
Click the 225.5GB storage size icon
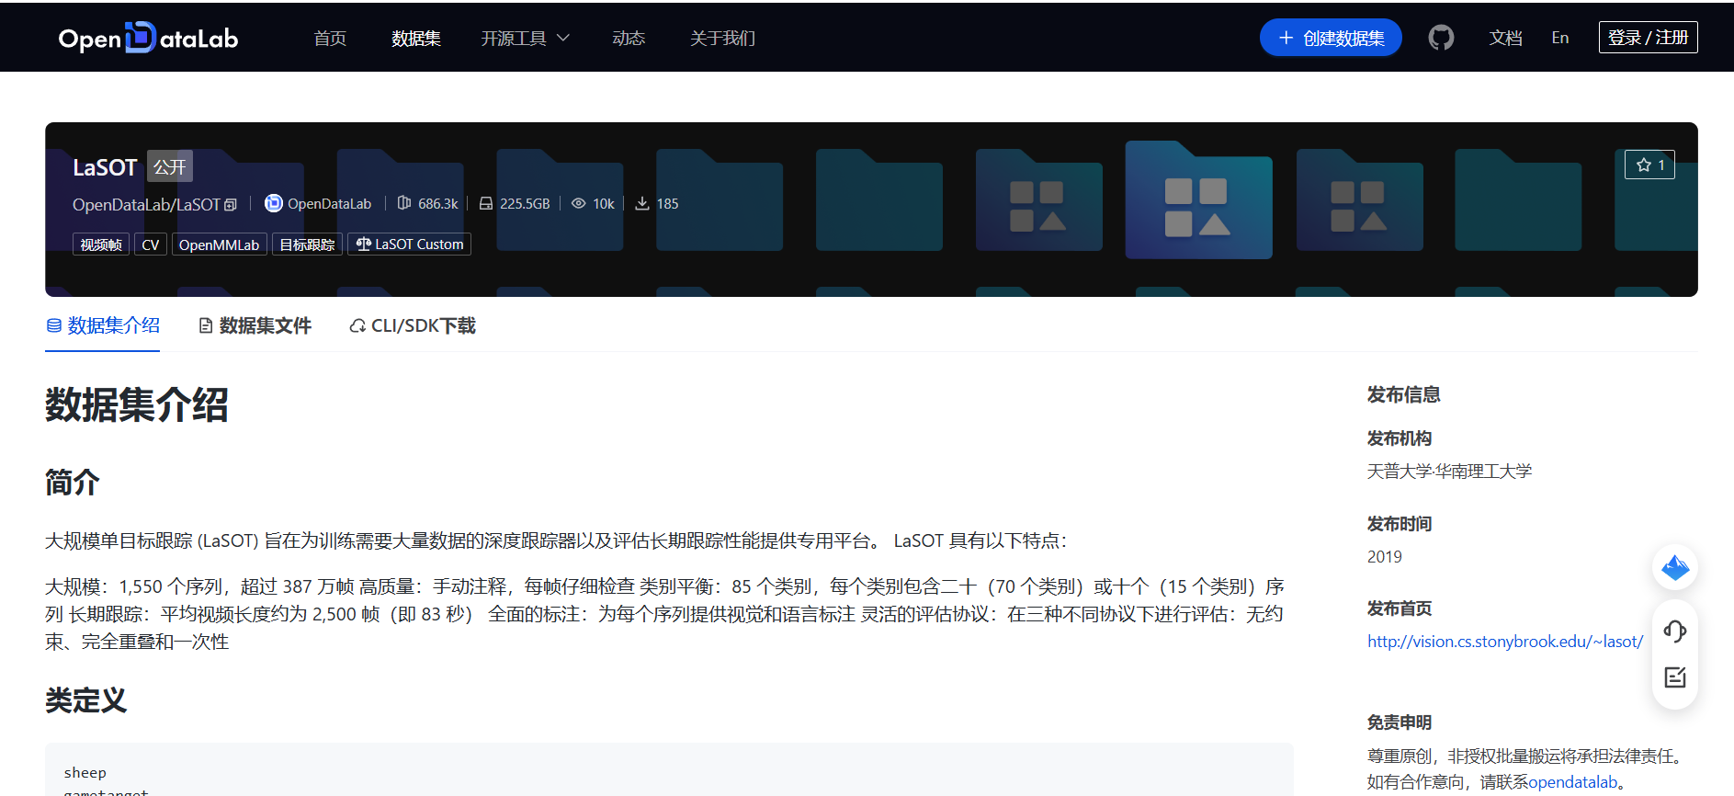coord(486,203)
